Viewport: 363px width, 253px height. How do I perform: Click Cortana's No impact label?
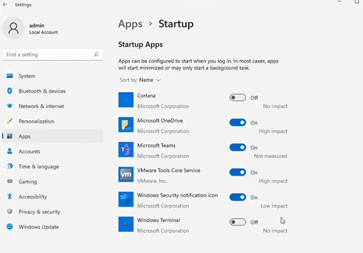tap(275, 106)
